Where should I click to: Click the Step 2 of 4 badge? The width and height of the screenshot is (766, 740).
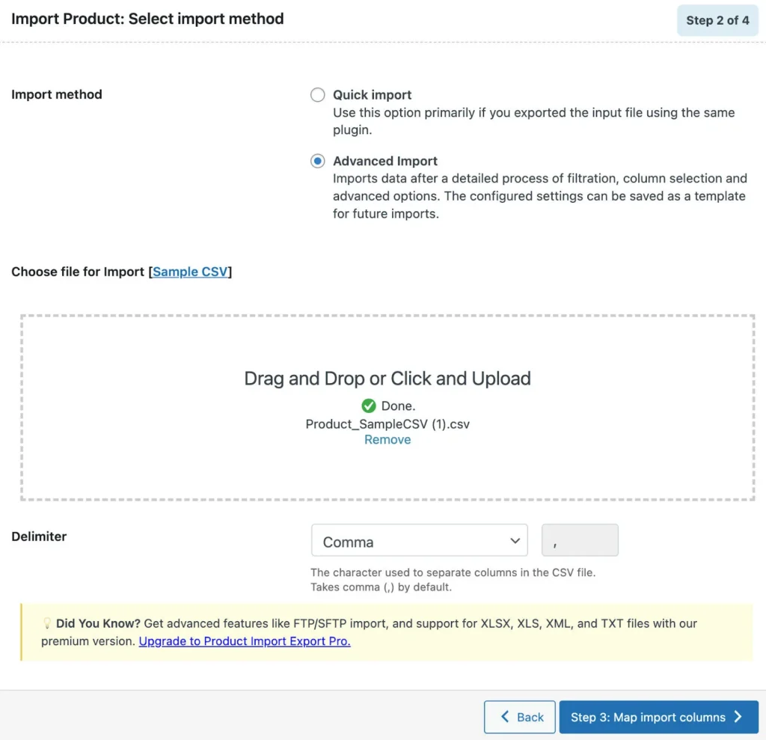717,20
